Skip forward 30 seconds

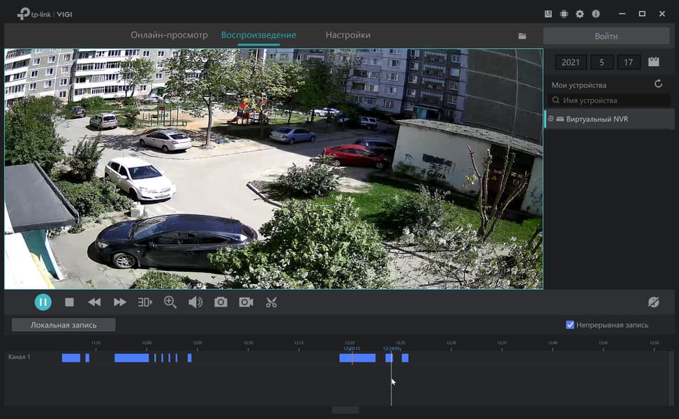point(144,302)
